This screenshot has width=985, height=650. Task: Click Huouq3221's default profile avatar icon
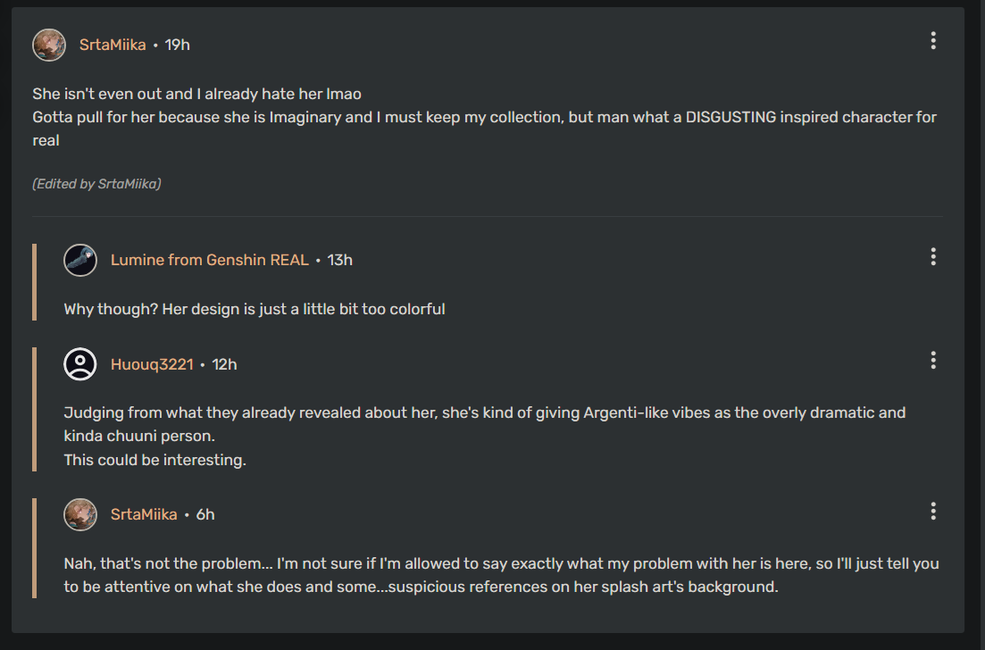pyautogui.click(x=80, y=363)
